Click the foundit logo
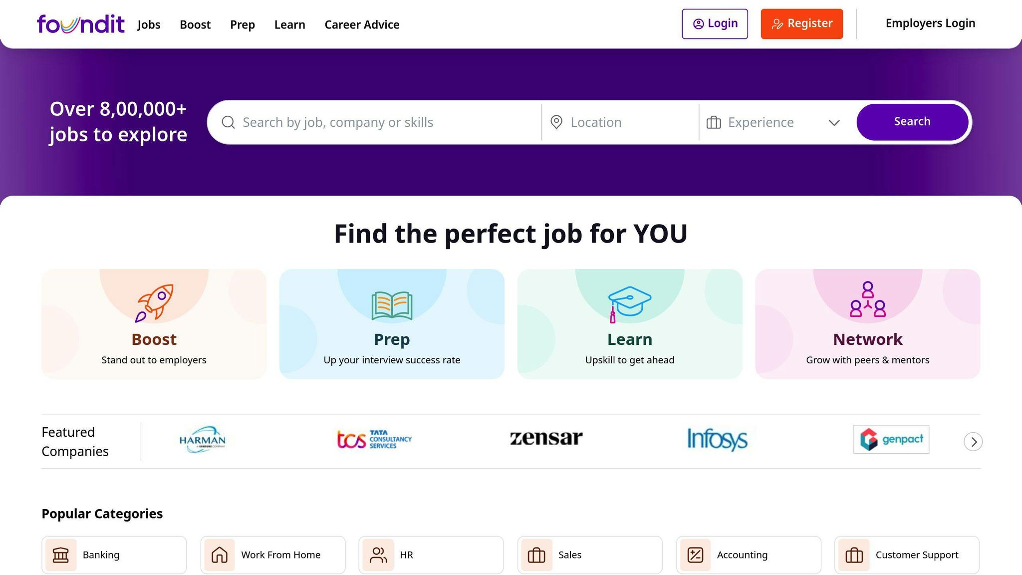The height and width of the screenshot is (575, 1022). pos(80,24)
